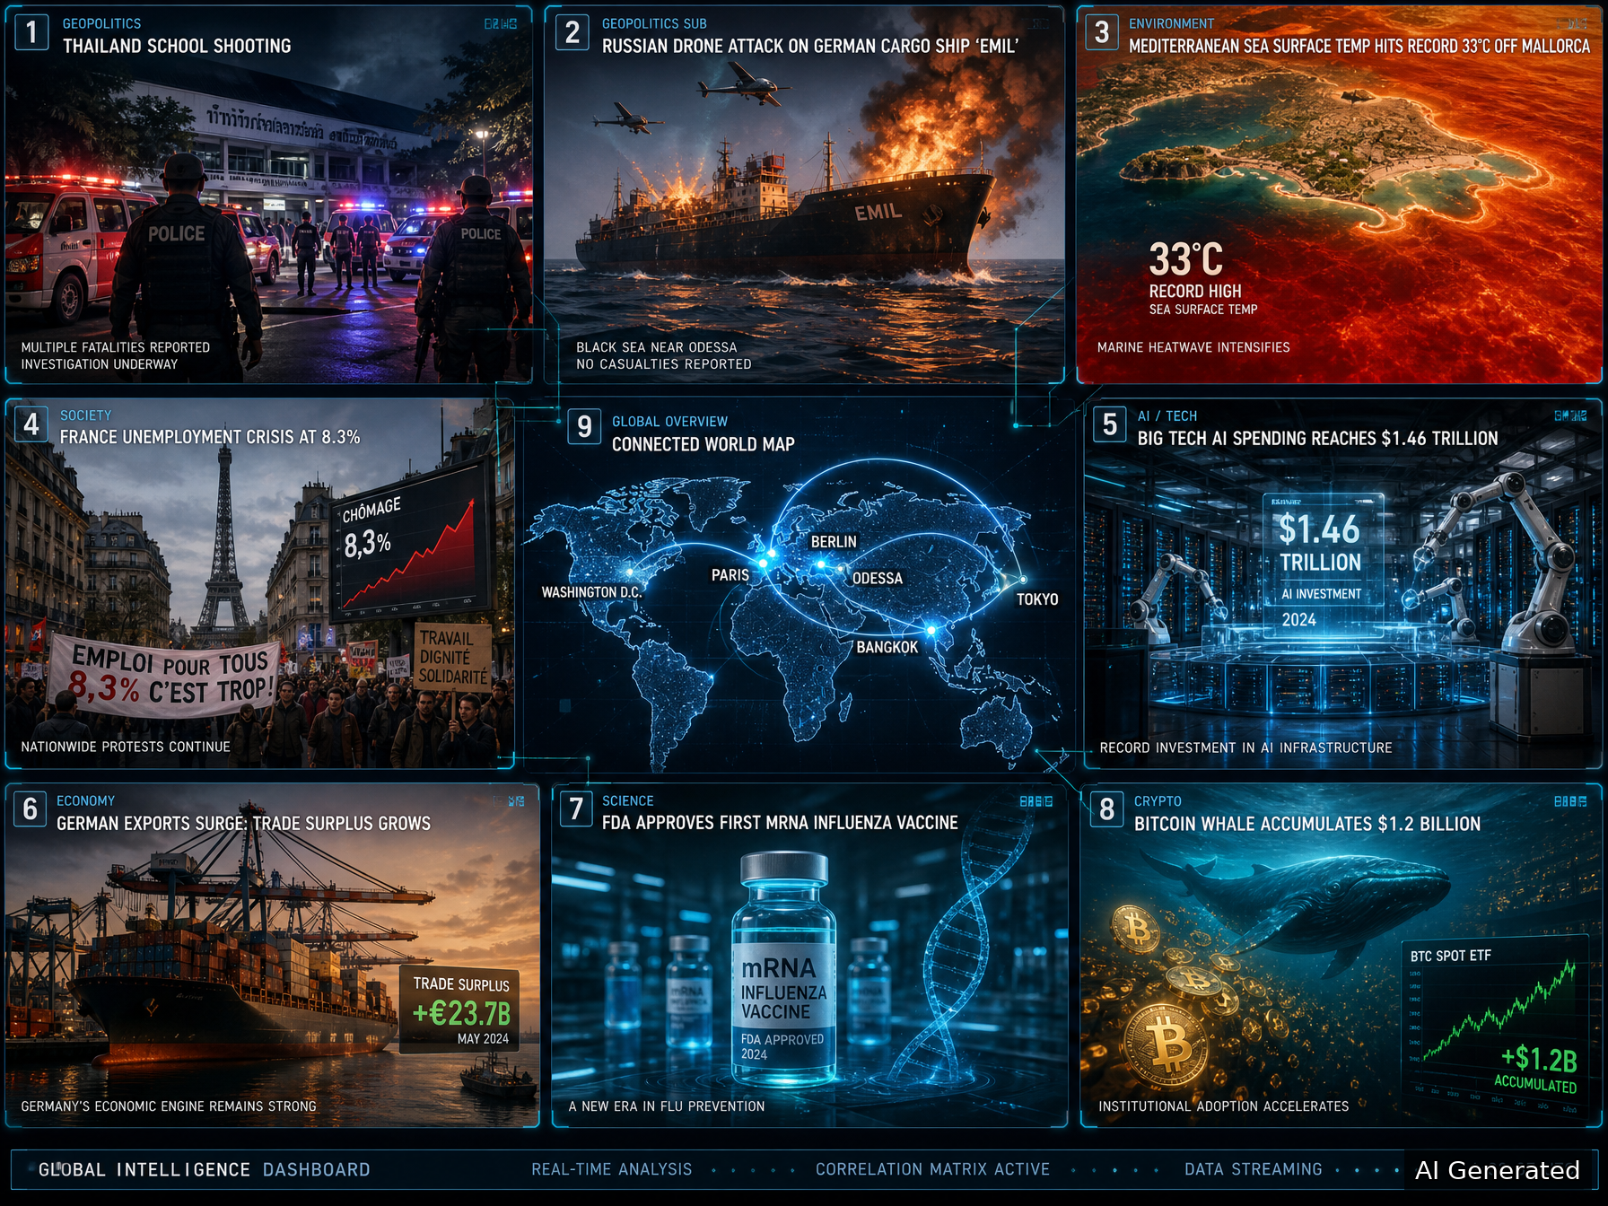Click the 'No casualties reported' caption line
The height and width of the screenshot is (1206, 1608).
(x=664, y=364)
